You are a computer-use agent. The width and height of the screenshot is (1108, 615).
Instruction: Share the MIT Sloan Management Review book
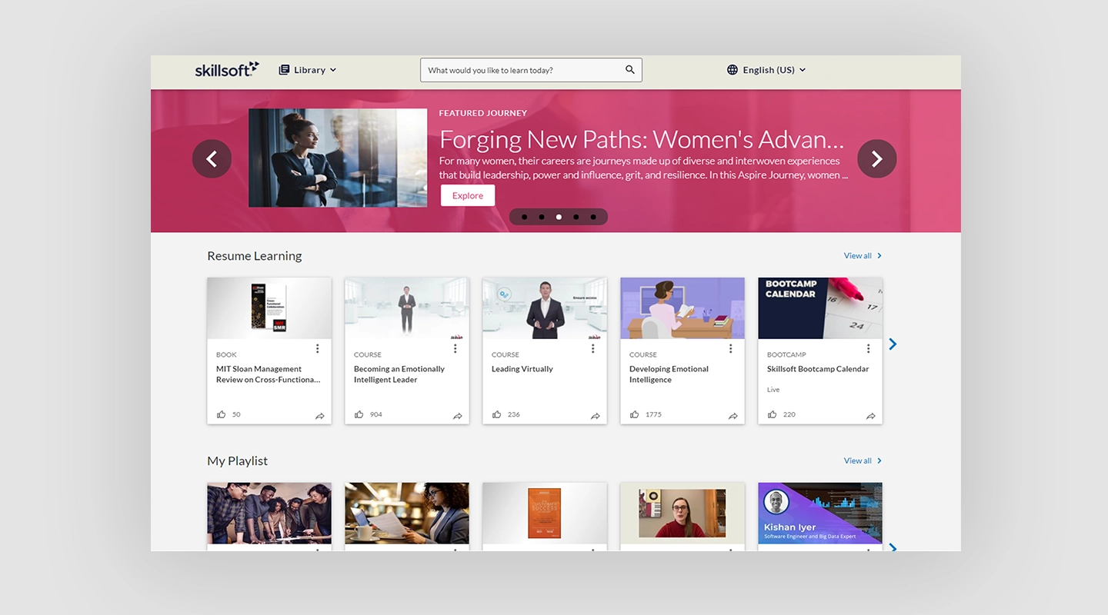coord(320,416)
